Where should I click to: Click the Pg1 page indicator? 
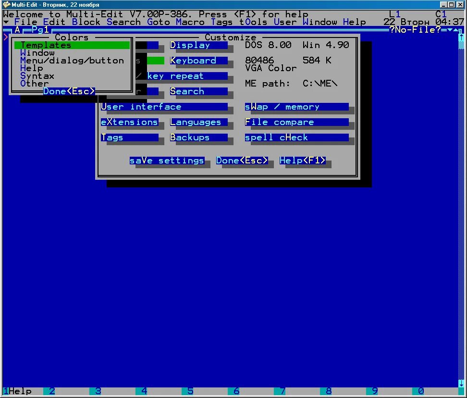tap(40, 30)
